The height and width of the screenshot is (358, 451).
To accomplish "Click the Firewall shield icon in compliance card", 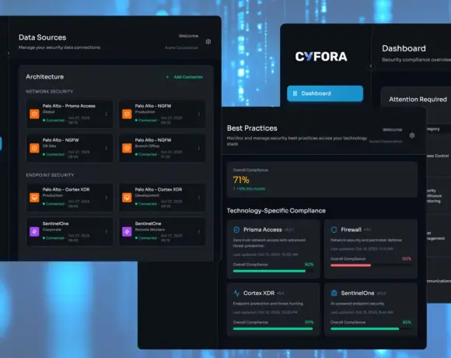I will point(334,230).
